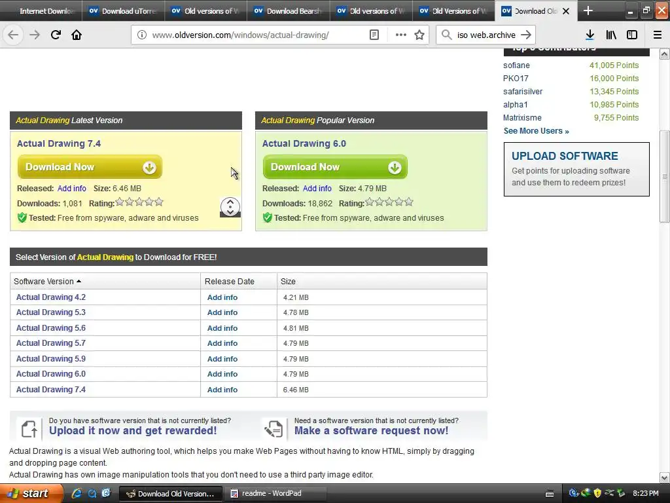The width and height of the screenshot is (670, 503).
Task: Click the autoscroll round icon
Action: point(230,207)
